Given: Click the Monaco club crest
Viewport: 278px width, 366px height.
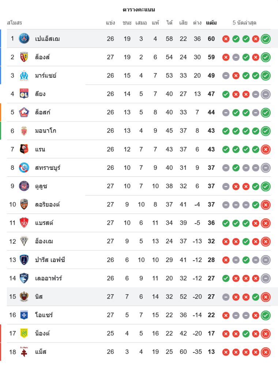Looking at the screenshot, I should tap(24, 131).
